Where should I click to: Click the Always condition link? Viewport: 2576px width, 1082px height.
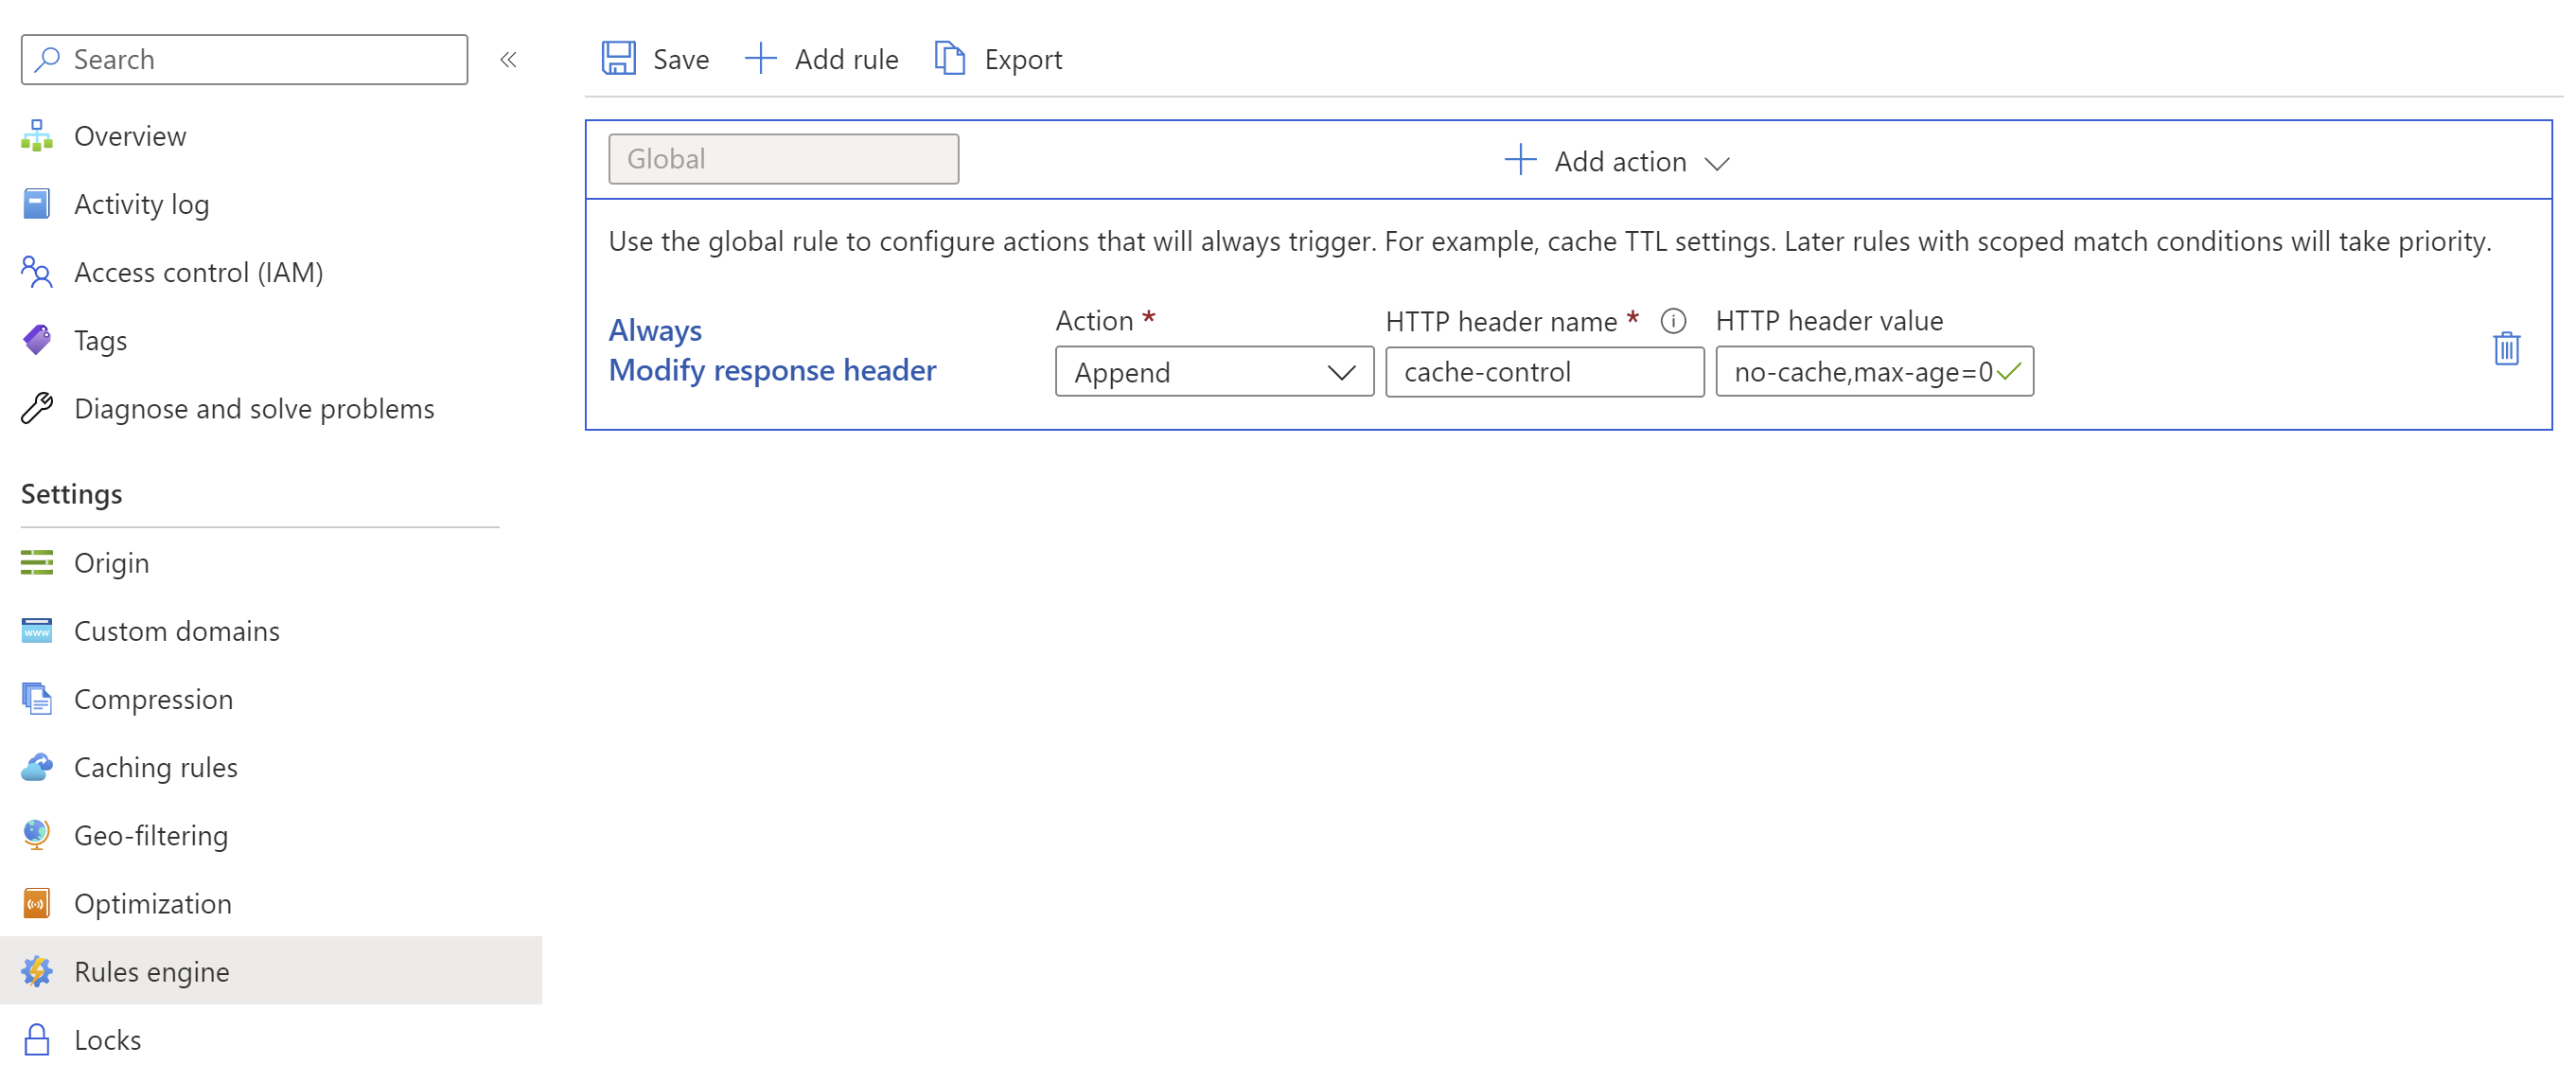(x=655, y=330)
